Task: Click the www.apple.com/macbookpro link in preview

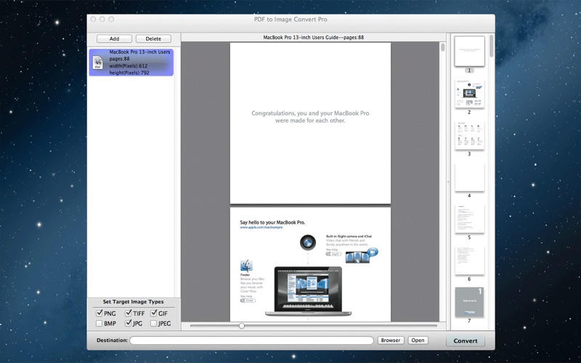Action: pyautogui.click(x=261, y=227)
